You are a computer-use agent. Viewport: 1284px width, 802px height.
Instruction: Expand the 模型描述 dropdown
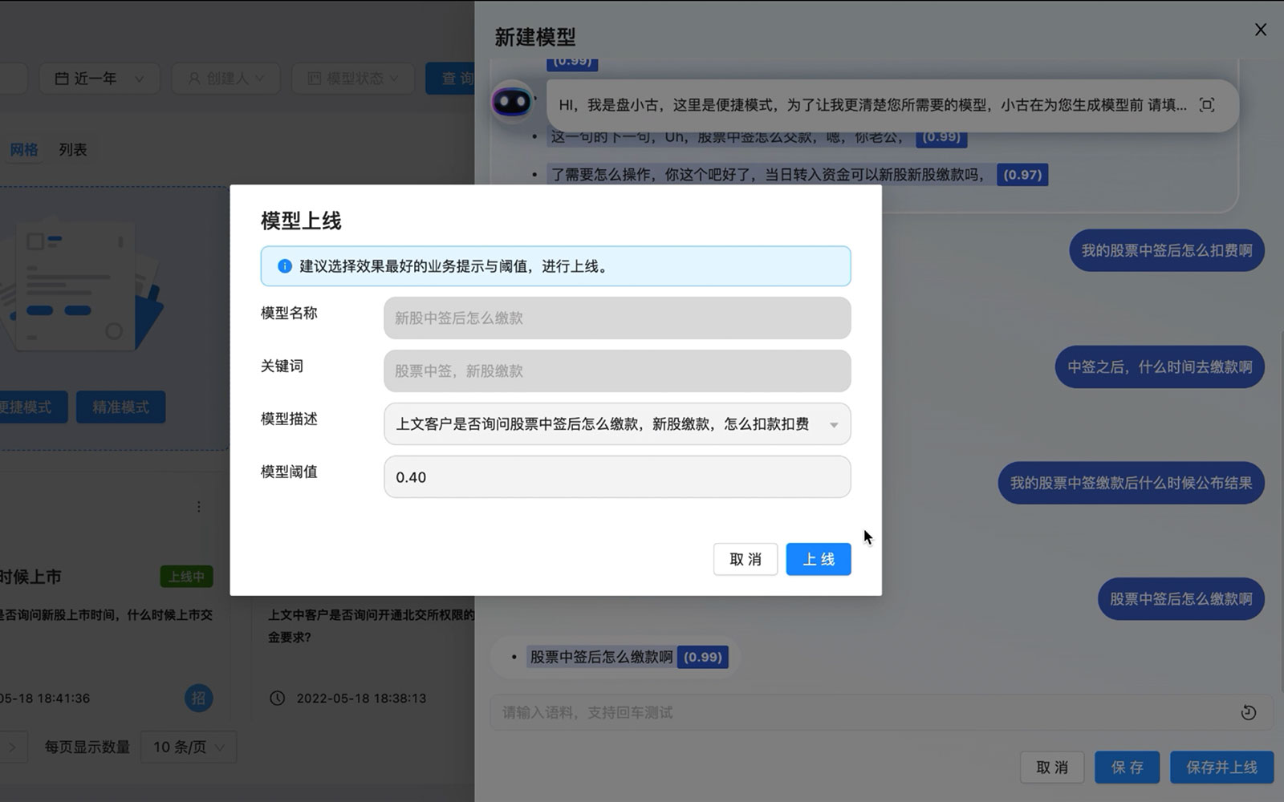[x=833, y=424]
